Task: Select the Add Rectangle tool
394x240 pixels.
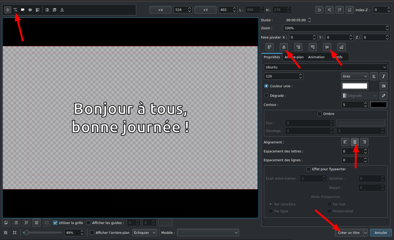Action: tap(23, 10)
